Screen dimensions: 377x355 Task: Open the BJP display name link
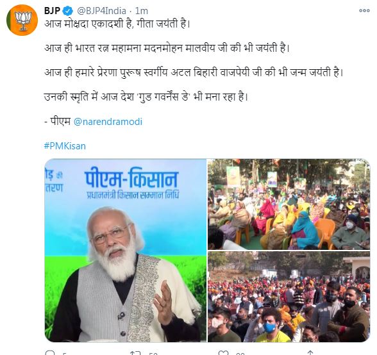coord(52,11)
